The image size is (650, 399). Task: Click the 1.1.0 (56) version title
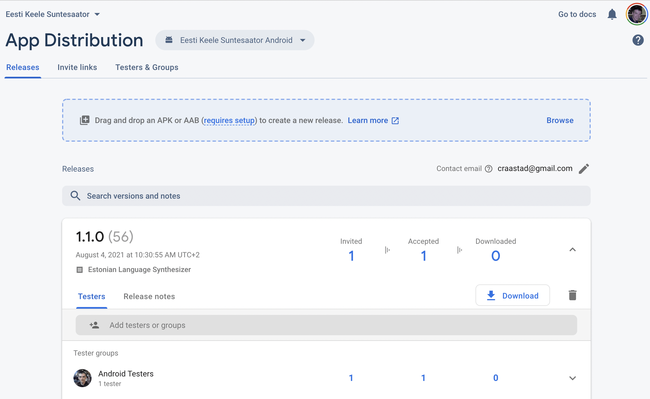(104, 236)
